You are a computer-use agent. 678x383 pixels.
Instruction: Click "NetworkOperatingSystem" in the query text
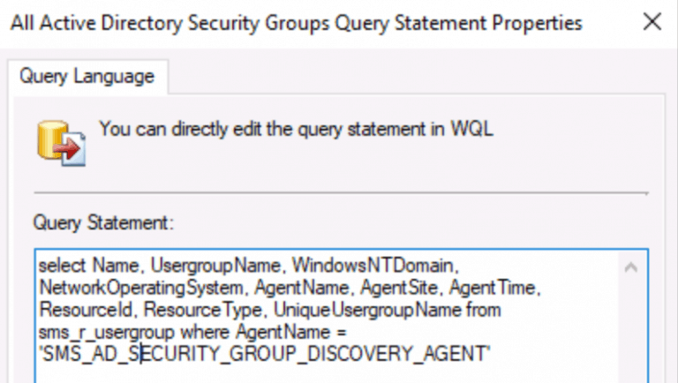tap(142, 287)
